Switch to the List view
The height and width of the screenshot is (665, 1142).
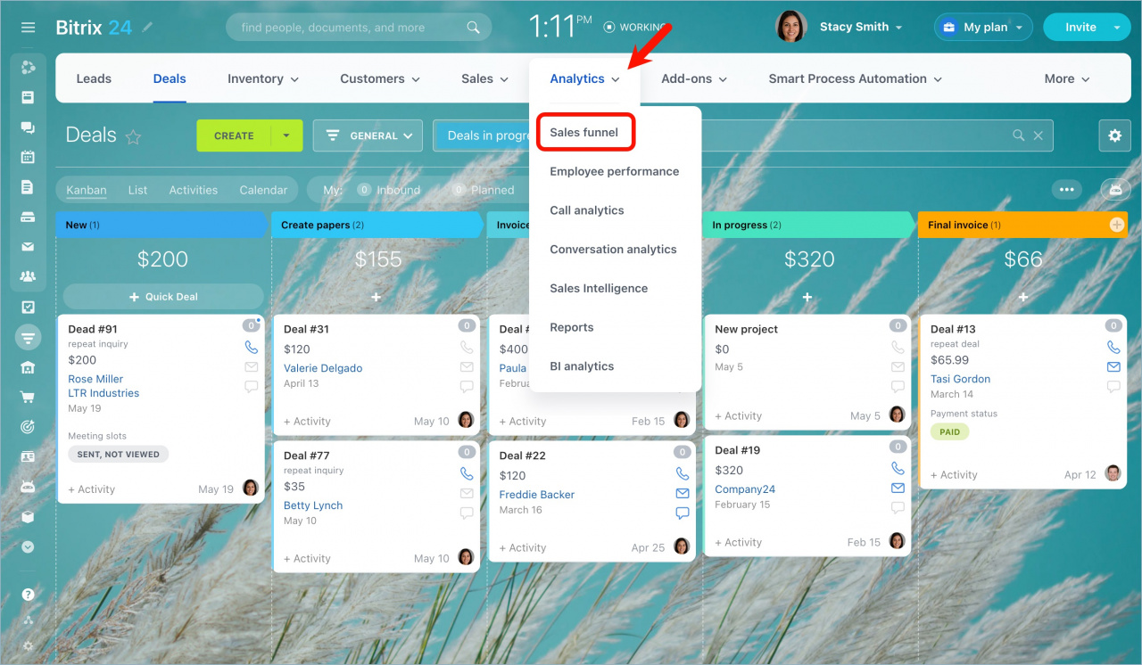(137, 190)
